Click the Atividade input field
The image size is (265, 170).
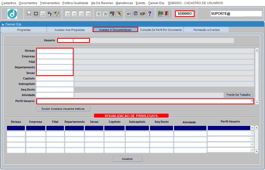55,95
